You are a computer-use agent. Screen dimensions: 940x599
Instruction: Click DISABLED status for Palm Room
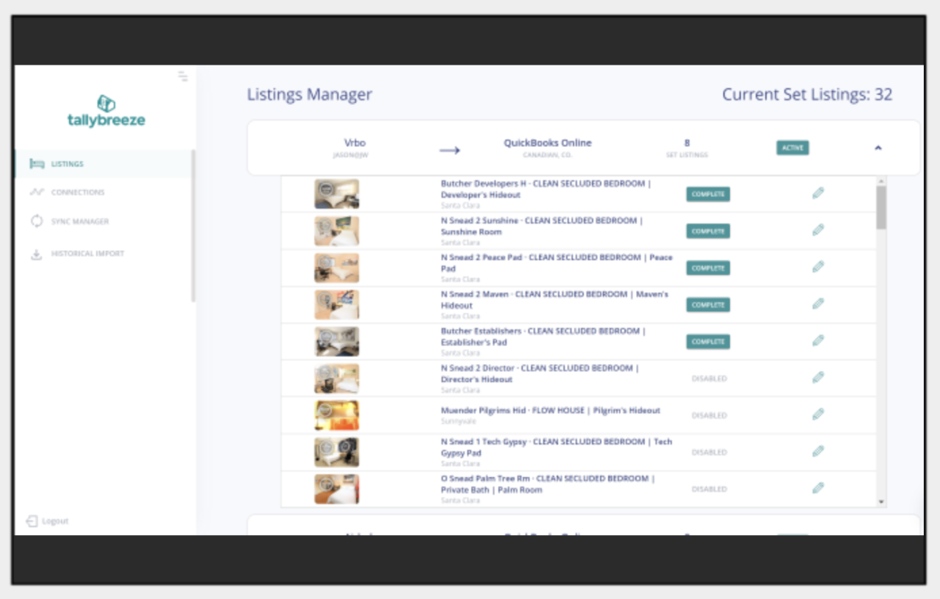[x=709, y=489]
